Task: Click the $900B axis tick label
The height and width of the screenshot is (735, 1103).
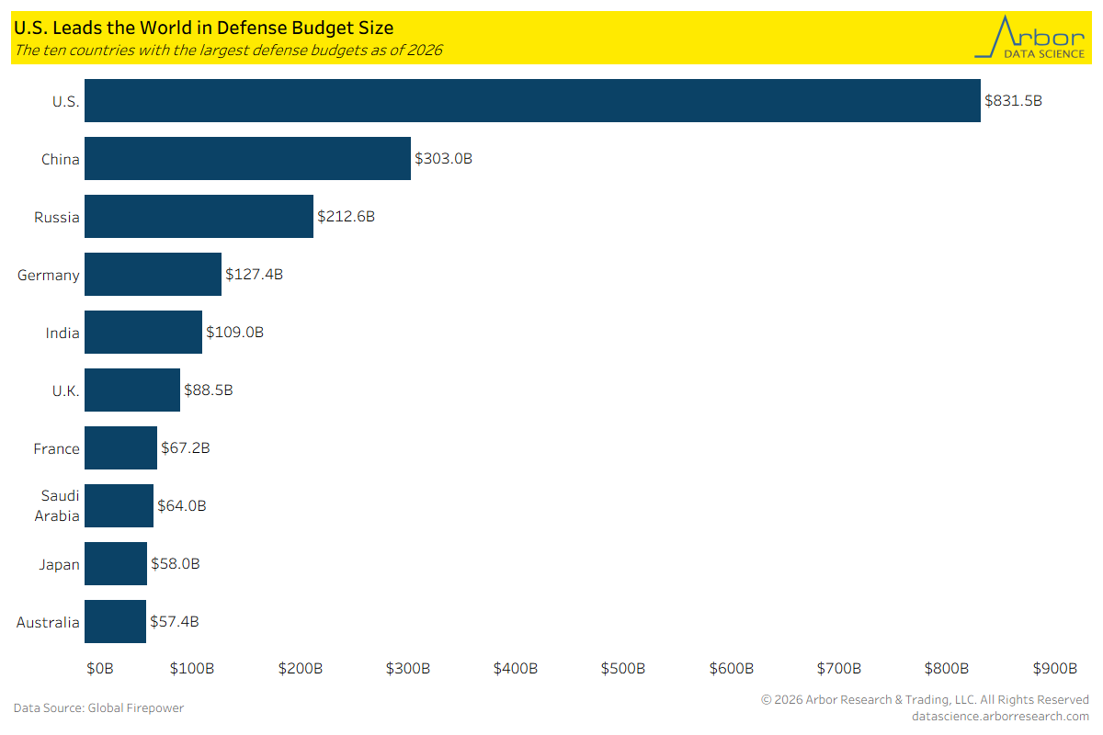Action: tap(1055, 668)
